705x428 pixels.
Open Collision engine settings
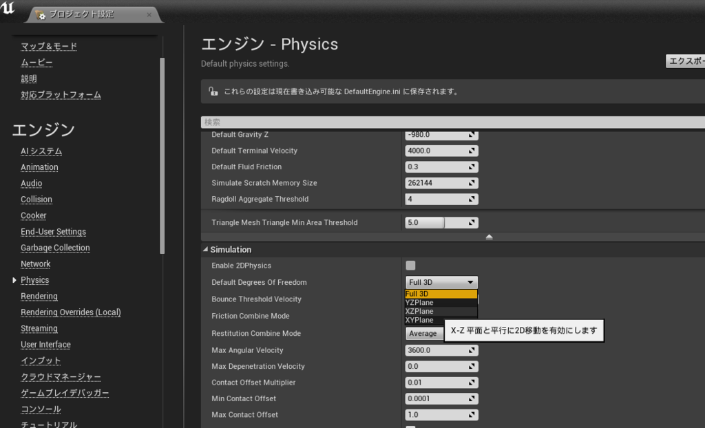pos(36,200)
